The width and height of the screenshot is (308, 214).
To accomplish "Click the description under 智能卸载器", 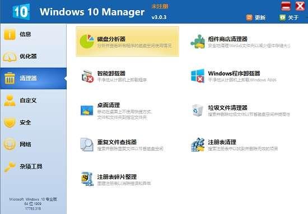I will point(122,80).
